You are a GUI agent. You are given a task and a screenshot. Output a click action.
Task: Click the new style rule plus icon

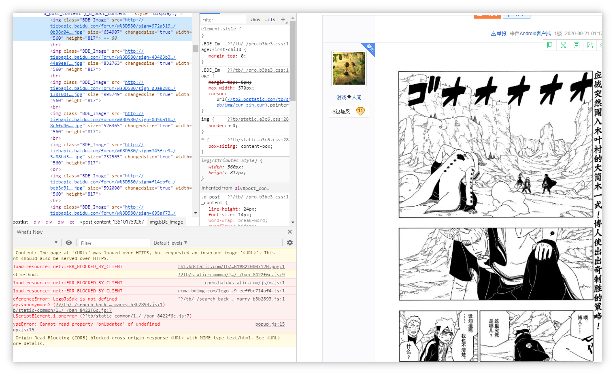283,19
